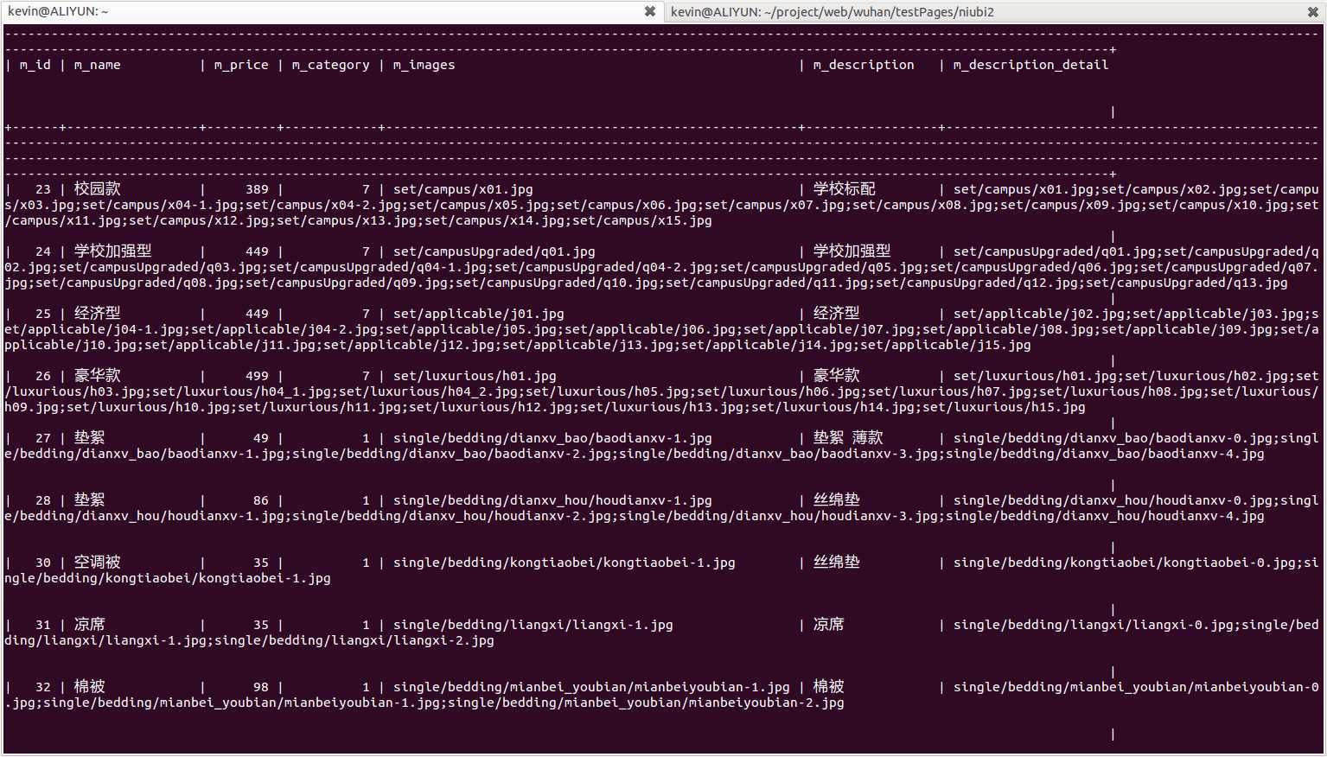The image size is (1327, 757).
Task: Click the m_description column header
Action: (x=864, y=65)
